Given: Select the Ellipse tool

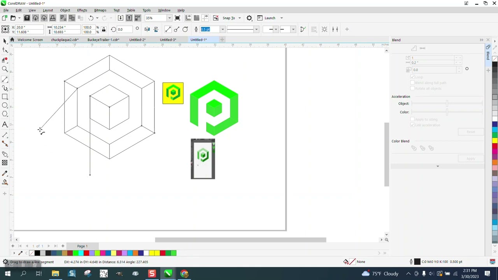Looking at the screenshot, I should point(5,105).
